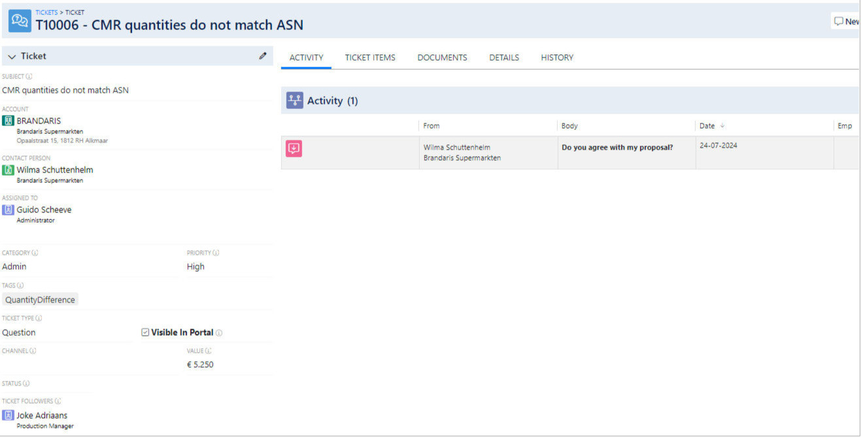This screenshot has height=437, width=861.
Task: Click the New button at top right
Action: (x=847, y=22)
